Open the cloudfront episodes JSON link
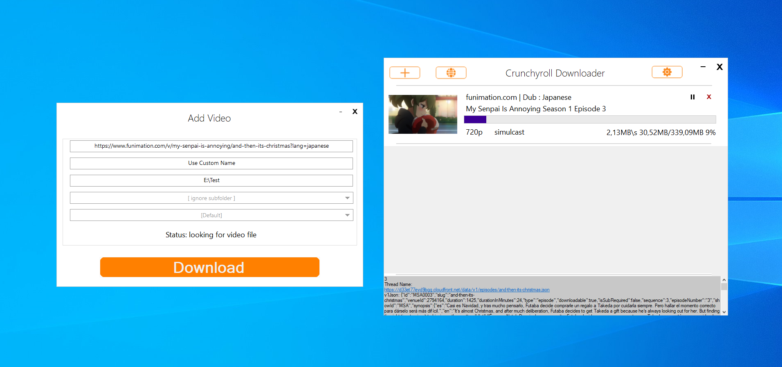 467,290
